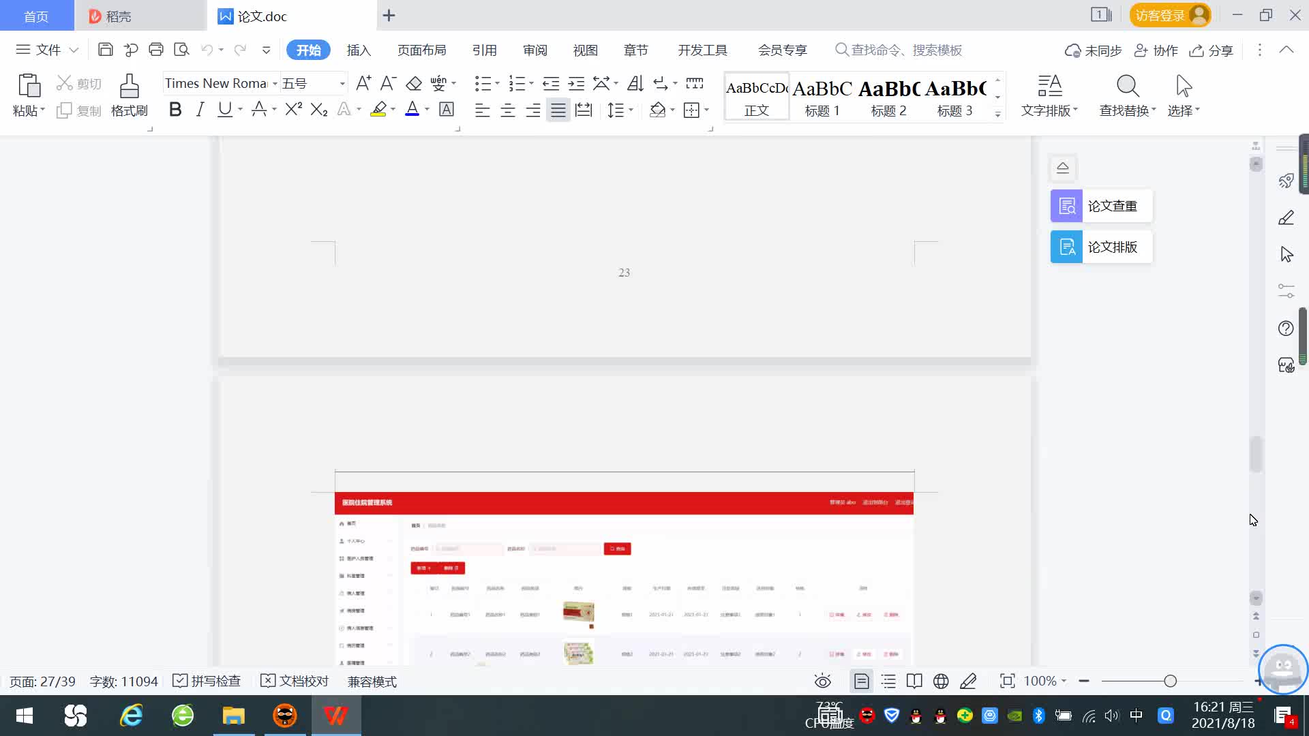Click 文档校对 in status bar
The width and height of the screenshot is (1309, 736).
click(x=295, y=681)
